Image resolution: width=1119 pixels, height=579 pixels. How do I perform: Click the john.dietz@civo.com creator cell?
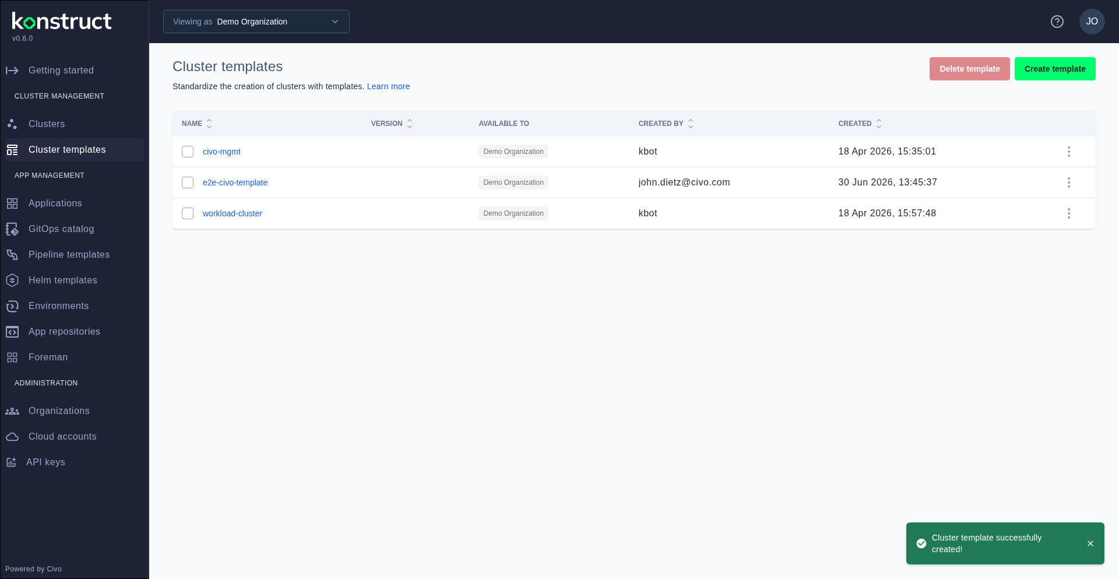pyautogui.click(x=684, y=183)
